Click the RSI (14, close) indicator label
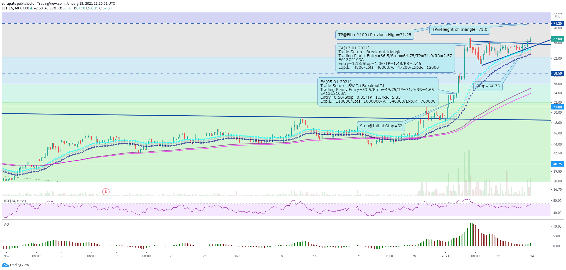The height and width of the screenshot is (270, 566). click(x=15, y=201)
